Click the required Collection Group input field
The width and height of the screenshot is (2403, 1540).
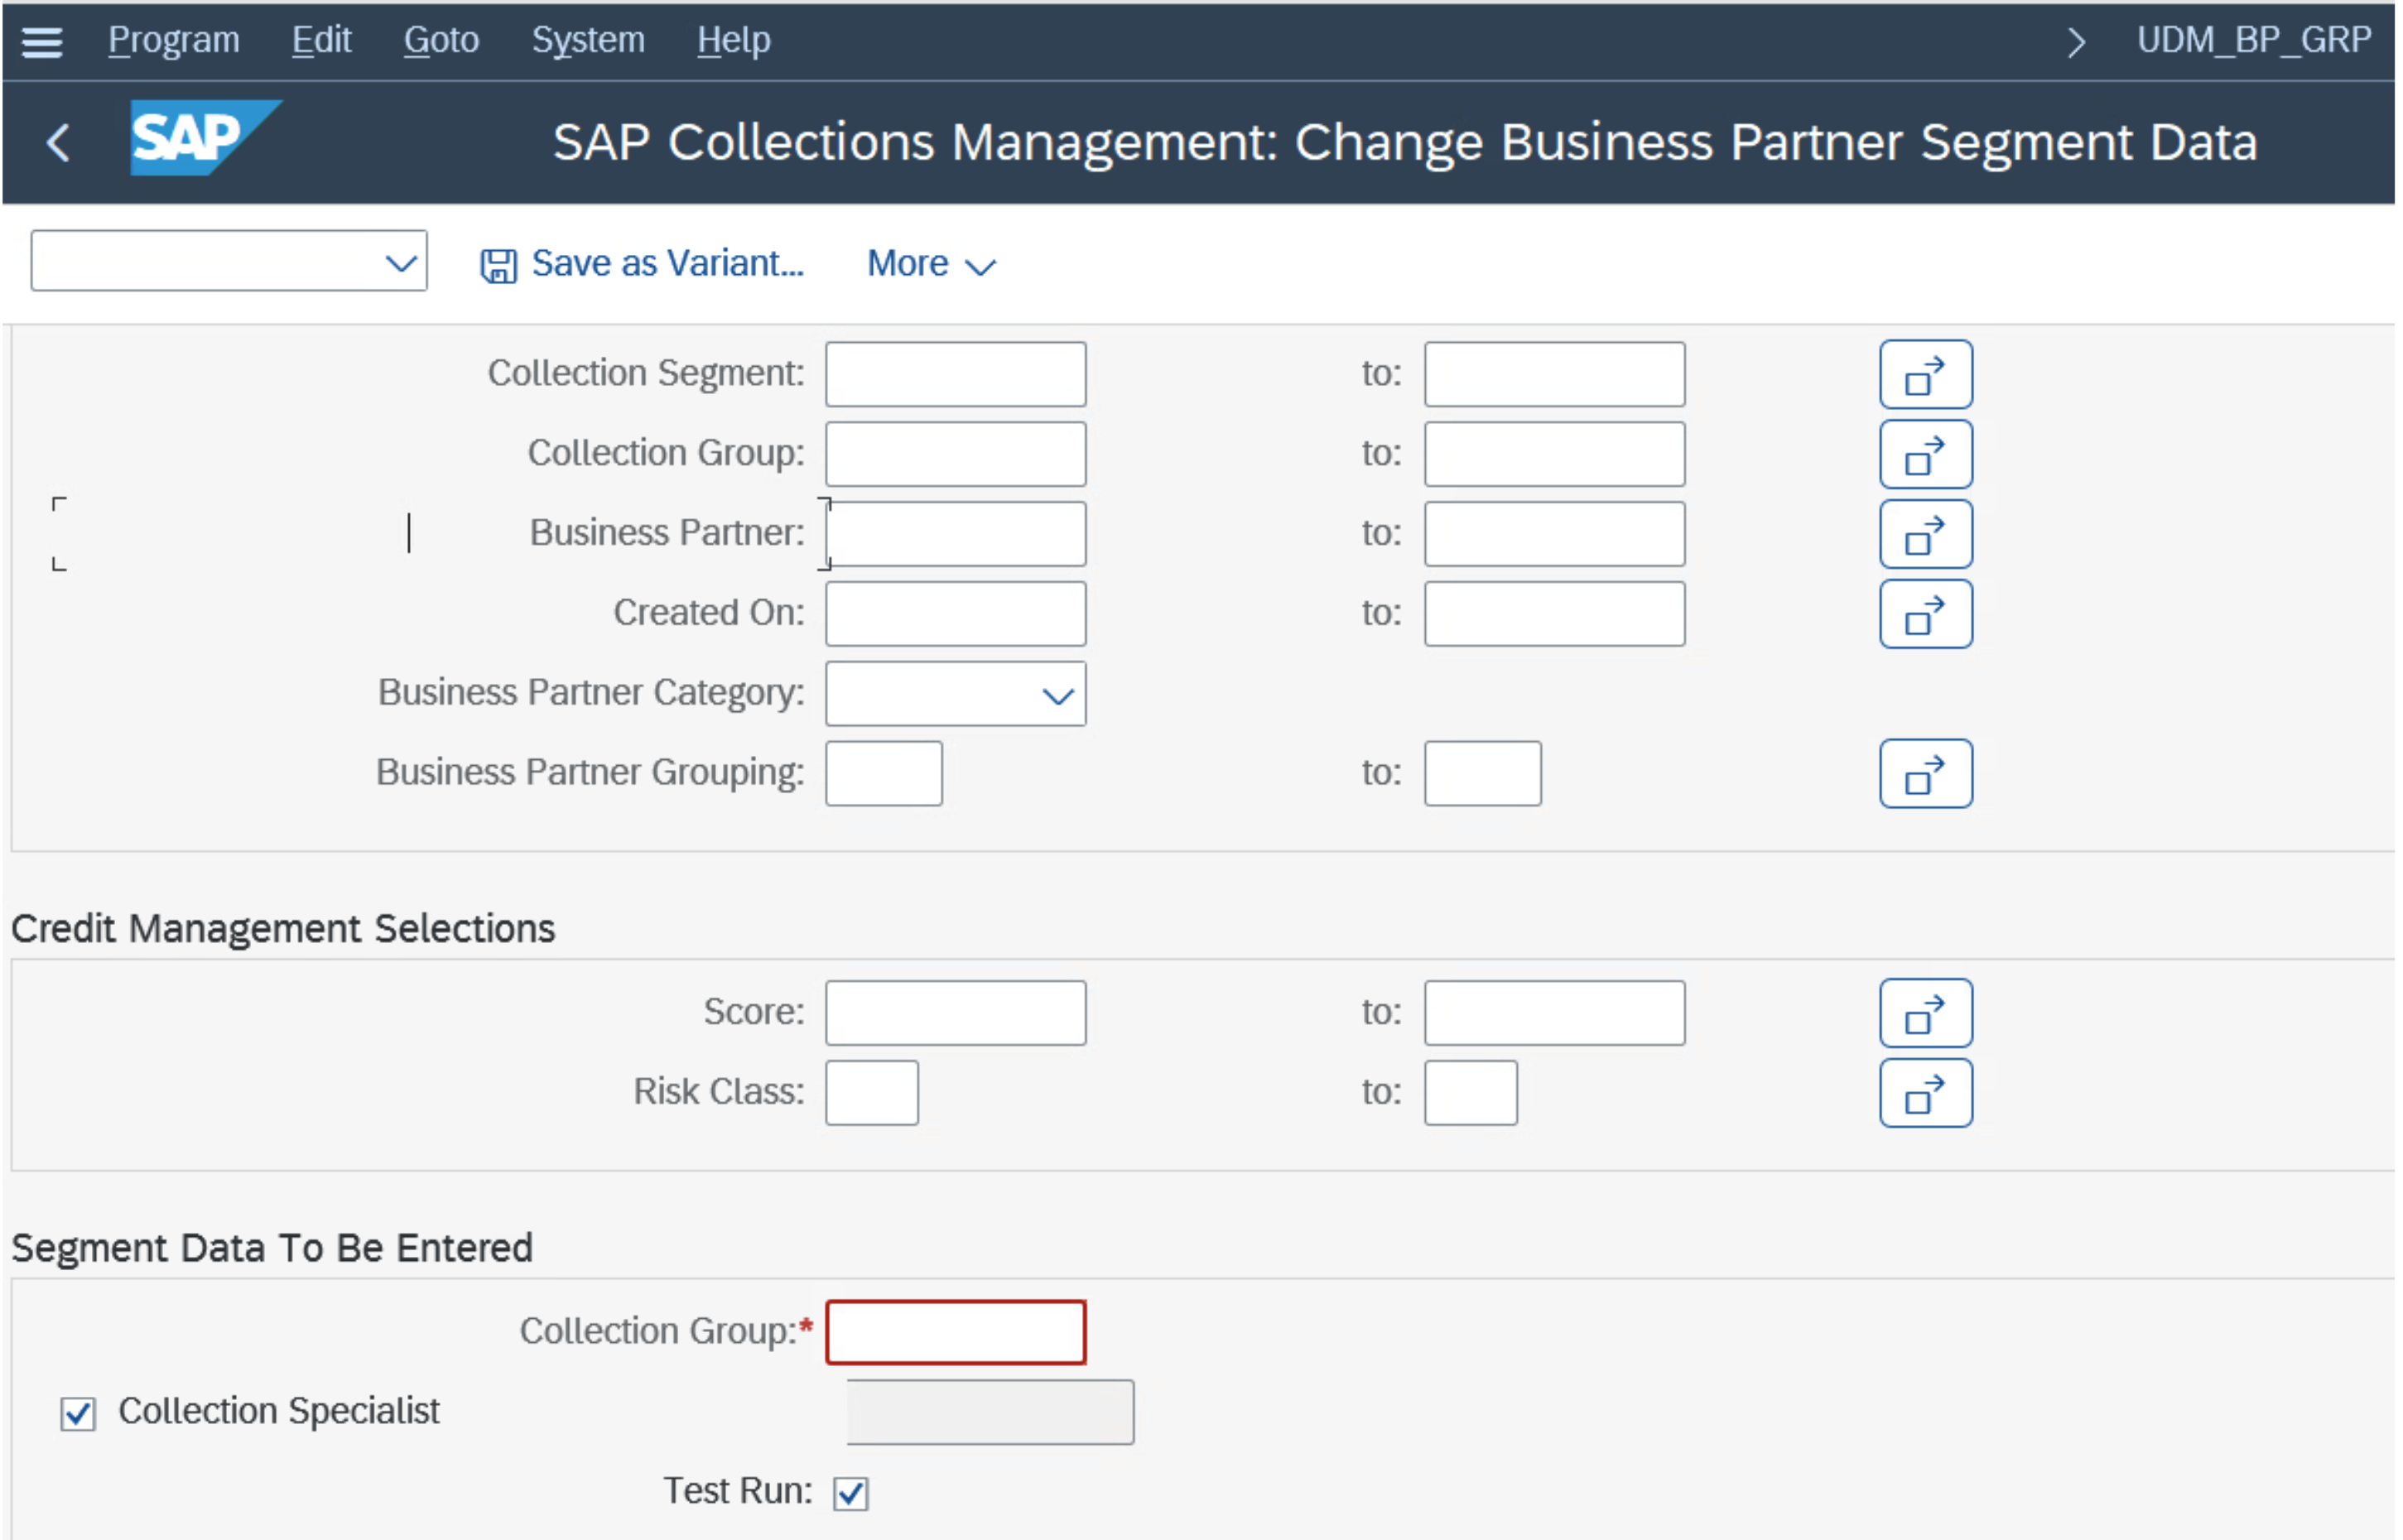(955, 1332)
